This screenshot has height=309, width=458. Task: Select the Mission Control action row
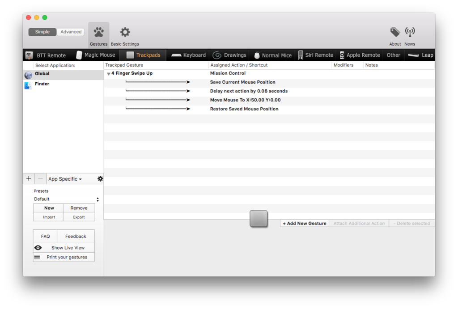pyautogui.click(x=269, y=73)
